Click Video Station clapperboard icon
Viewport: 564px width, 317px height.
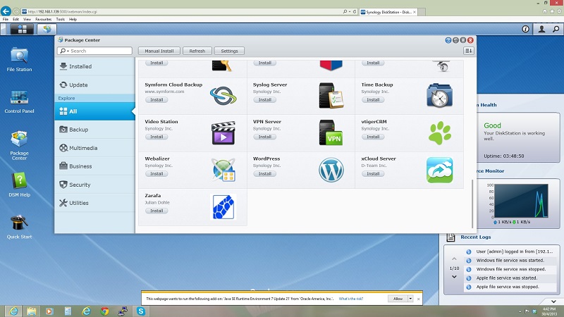223,132
